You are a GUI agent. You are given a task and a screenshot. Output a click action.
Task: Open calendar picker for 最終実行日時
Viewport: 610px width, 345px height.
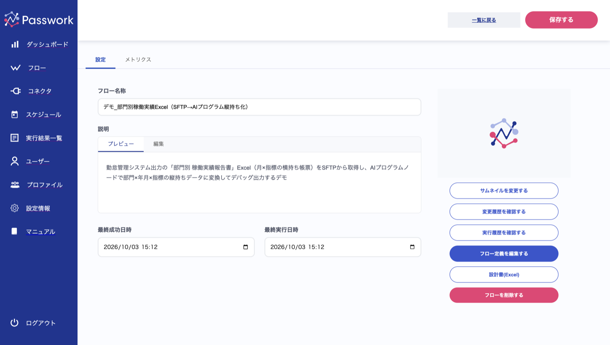[x=412, y=247]
